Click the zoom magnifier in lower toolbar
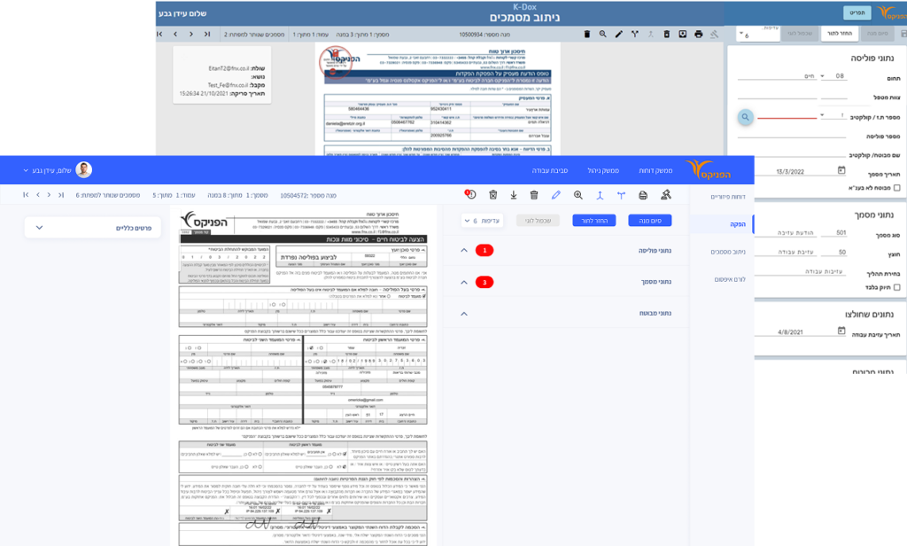The width and height of the screenshot is (907, 546). click(x=578, y=195)
